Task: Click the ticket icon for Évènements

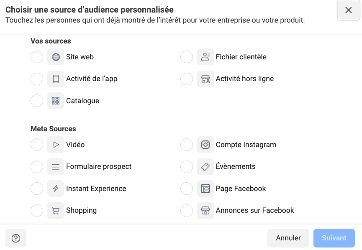Action: pyautogui.click(x=205, y=166)
